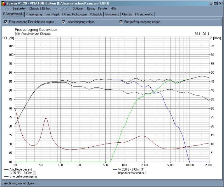Go to the Polarplots tab
Image resolution: width=224 pixels, height=187 pixels.
(96, 14)
